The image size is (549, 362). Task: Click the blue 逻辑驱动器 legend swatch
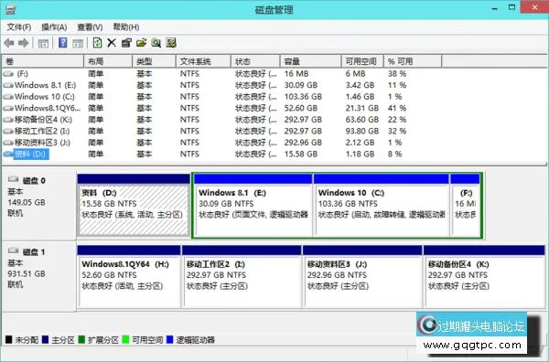click(170, 339)
